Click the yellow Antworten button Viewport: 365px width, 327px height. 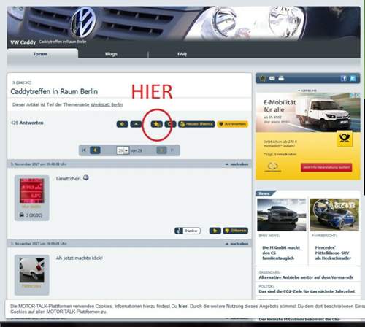pos(233,124)
